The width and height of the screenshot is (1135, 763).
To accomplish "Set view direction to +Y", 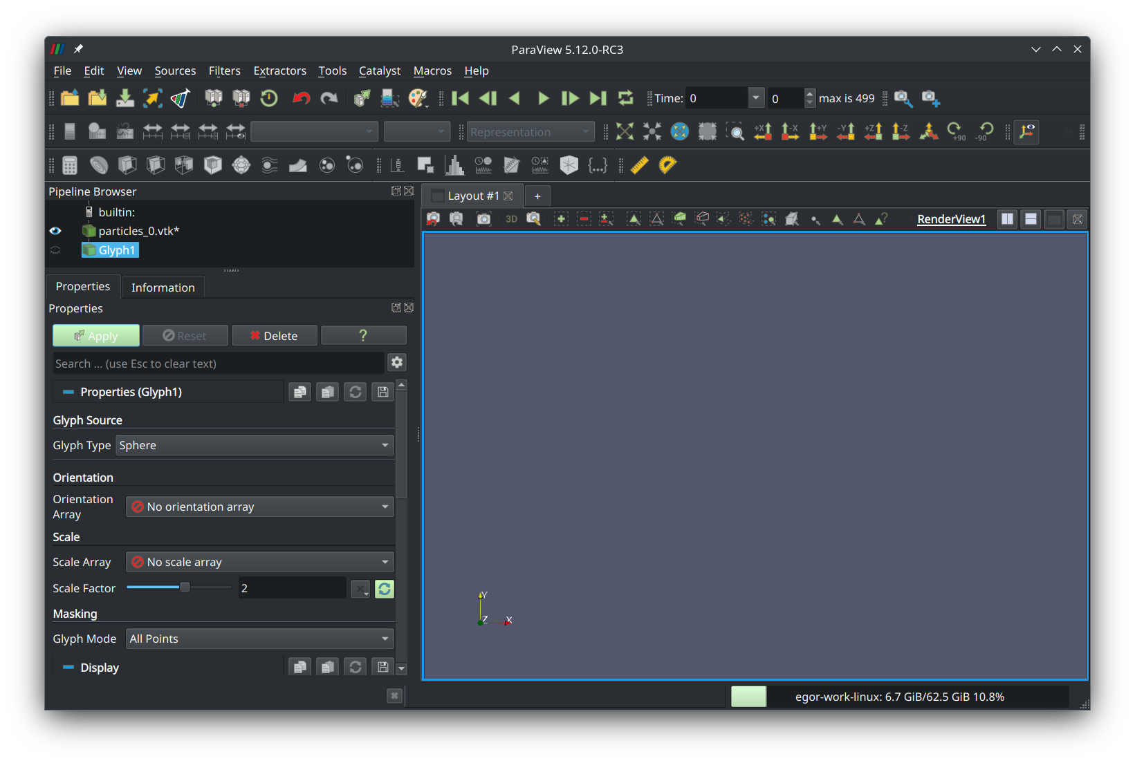I will (x=818, y=131).
